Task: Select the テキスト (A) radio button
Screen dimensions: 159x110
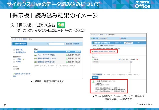Action: (x=119, y=59)
